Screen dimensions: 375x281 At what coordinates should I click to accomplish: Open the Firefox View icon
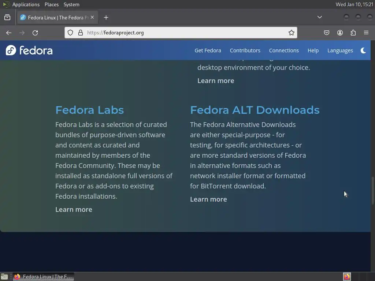coord(7,18)
